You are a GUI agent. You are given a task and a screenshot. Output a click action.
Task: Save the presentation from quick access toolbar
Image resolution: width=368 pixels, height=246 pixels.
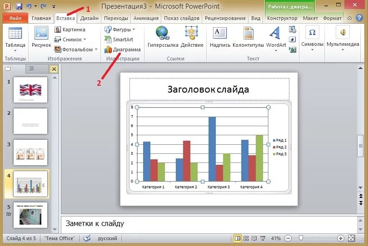(19, 6)
